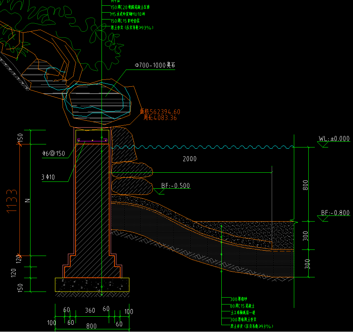
Task: Click the 360 wall width dimension
Action: point(90,310)
